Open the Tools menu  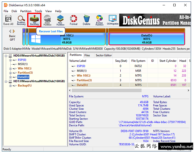point(38,11)
